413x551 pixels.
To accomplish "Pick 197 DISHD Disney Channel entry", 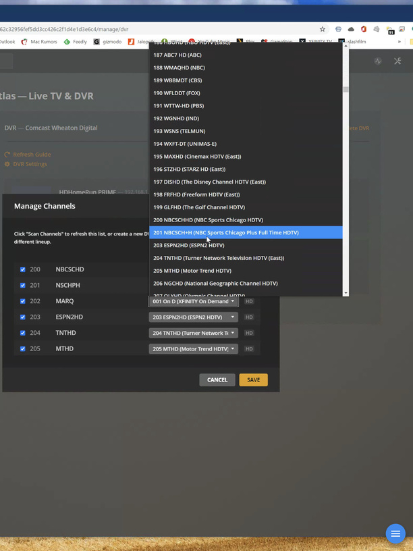I will click(x=246, y=182).
